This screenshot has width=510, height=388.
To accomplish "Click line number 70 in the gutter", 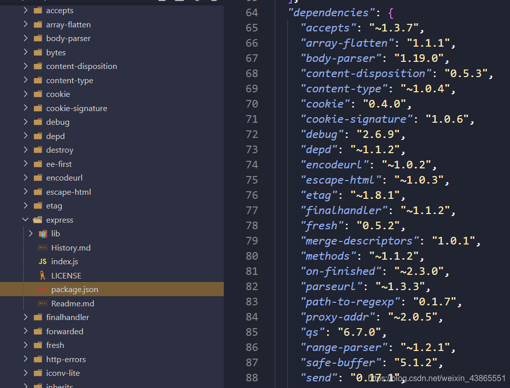I will (x=252, y=104).
